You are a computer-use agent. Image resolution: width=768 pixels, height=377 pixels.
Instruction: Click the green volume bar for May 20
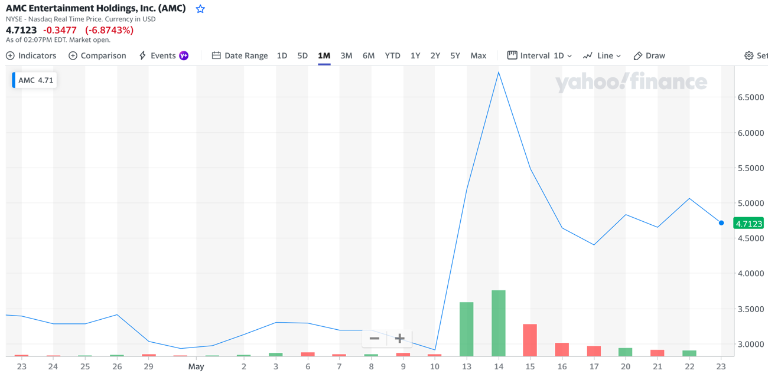coord(626,352)
